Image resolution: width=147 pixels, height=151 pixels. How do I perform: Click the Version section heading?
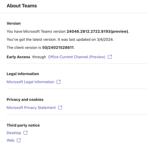pos(14,23)
